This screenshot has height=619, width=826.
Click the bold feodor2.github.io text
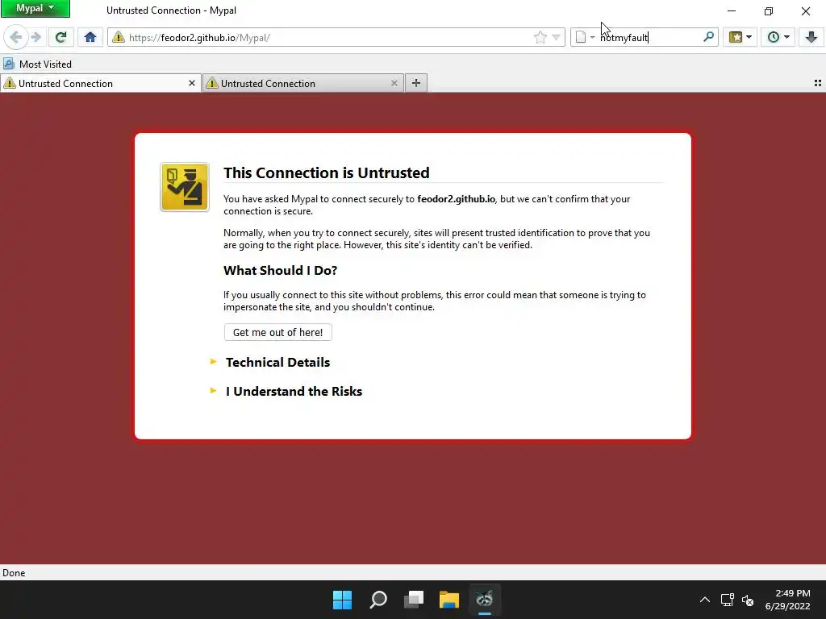457,199
